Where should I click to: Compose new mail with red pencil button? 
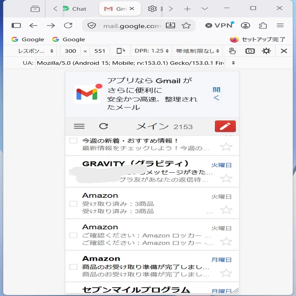(x=225, y=126)
